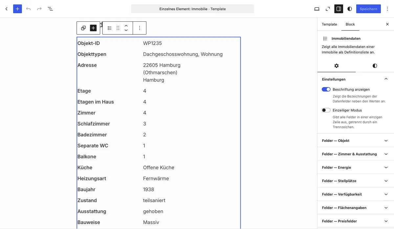
Task: Open block options three-dot menu in the toolbar
Action: click(x=140, y=28)
